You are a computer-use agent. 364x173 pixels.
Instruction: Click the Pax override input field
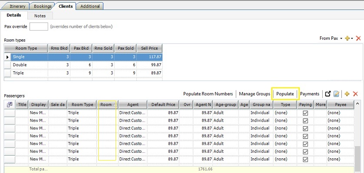[39, 26]
